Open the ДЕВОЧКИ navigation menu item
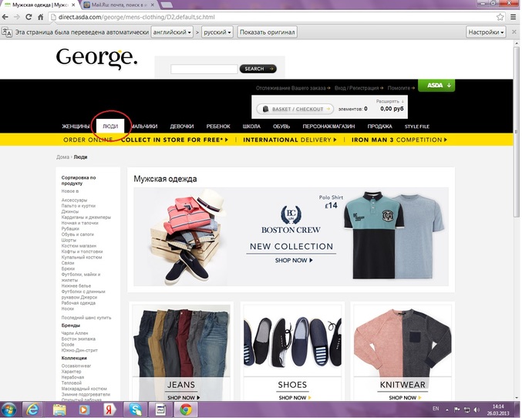522x418 pixels. tap(182, 126)
